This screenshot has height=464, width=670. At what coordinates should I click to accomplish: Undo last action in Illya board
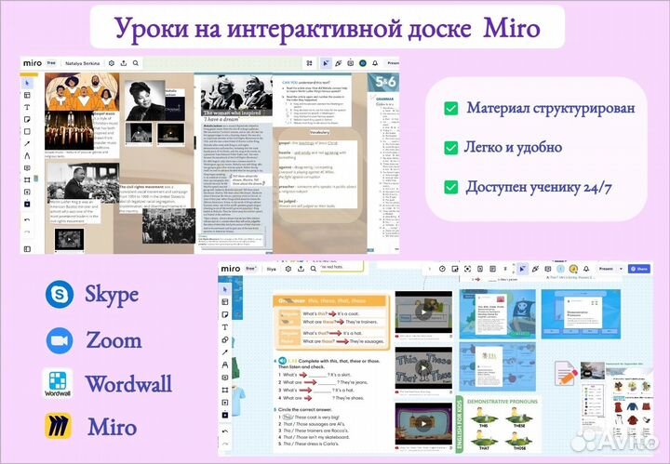click(225, 431)
